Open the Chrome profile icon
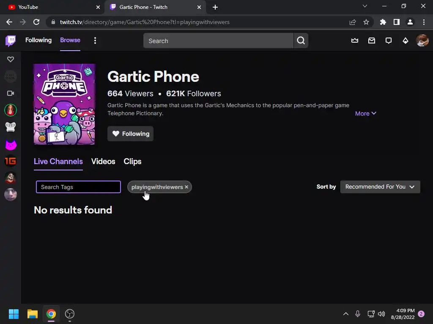The image size is (433, 324). tap(410, 22)
